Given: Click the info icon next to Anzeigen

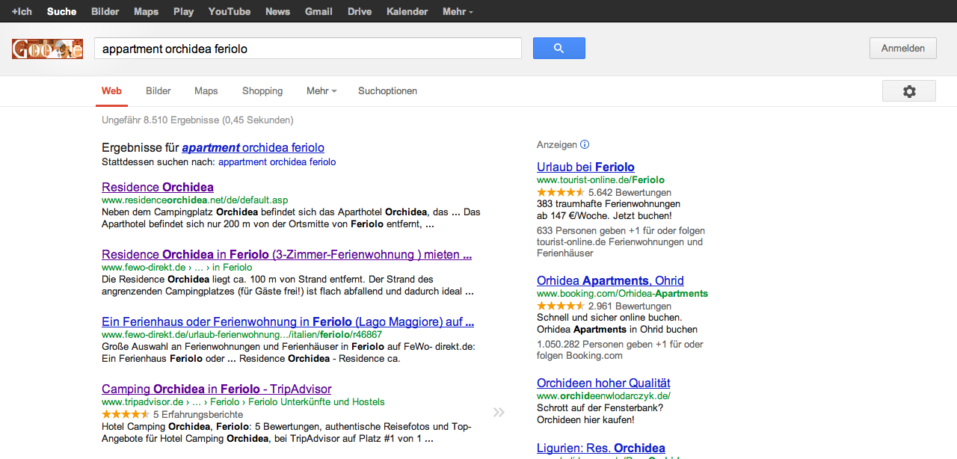Looking at the screenshot, I should coord(585,144).
